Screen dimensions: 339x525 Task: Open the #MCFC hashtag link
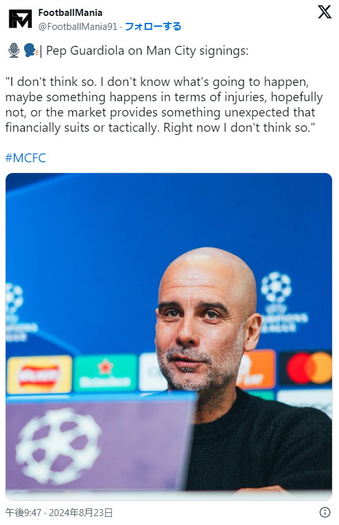tap(25, 158)
